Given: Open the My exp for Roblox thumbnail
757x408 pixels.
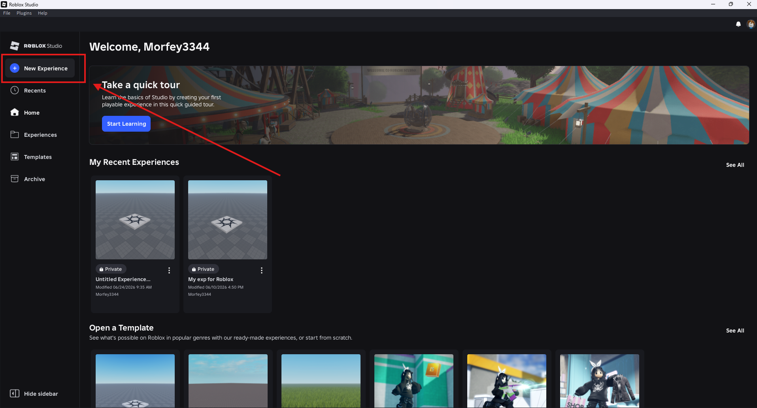Looking at the screenshot, I should coord(228,220).
